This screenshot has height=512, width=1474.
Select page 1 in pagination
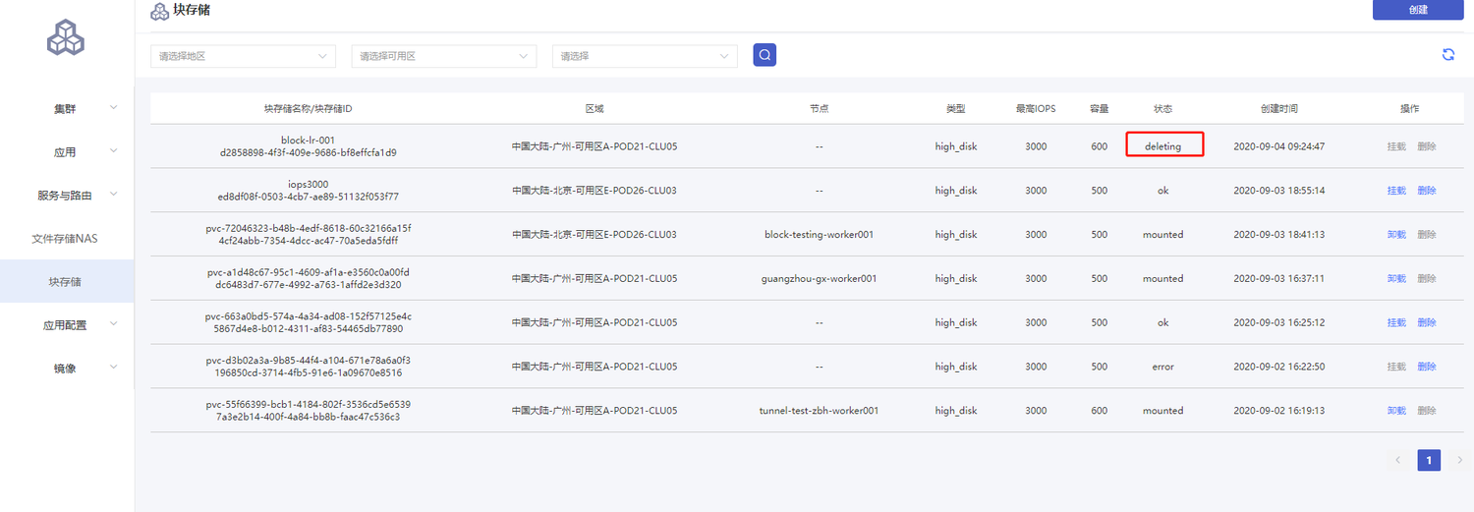coord(1428,460)
